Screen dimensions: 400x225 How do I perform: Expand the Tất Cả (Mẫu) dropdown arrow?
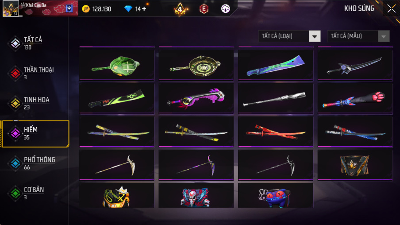pos(384,36)
